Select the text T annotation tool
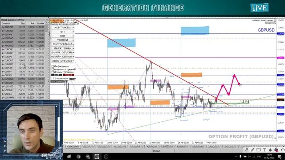The width and height of the screenshot is (285, 160). coord(265,150)
